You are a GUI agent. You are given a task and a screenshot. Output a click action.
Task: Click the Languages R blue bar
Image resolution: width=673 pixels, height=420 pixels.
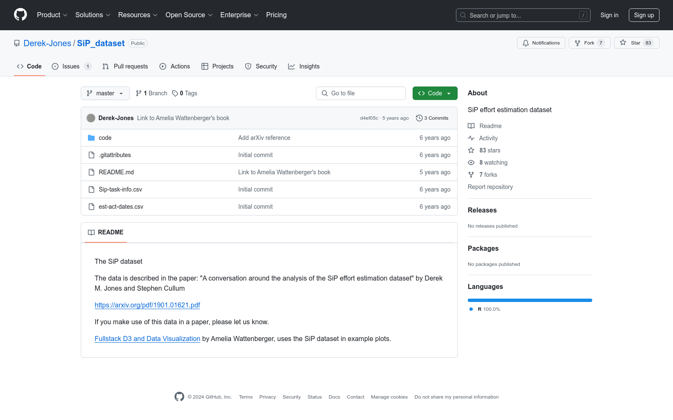[530, 300]
